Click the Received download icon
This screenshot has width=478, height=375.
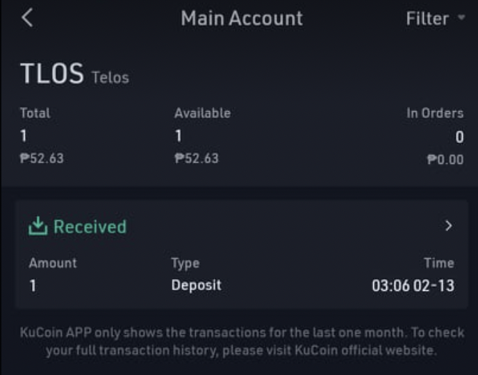[38, 226]
